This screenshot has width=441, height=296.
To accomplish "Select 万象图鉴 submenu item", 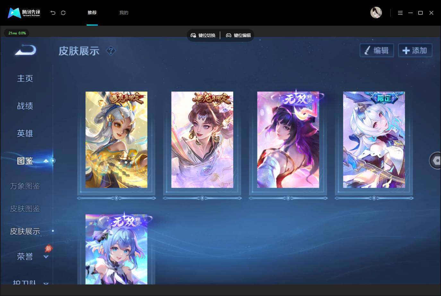I will [x=25, y=186].
